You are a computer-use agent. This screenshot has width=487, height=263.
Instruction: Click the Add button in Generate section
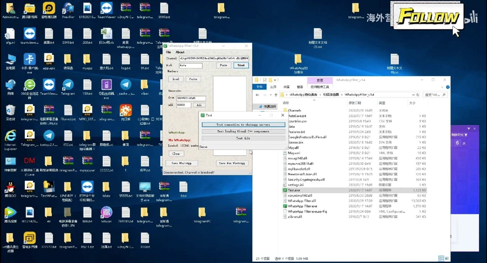point(199,105)
